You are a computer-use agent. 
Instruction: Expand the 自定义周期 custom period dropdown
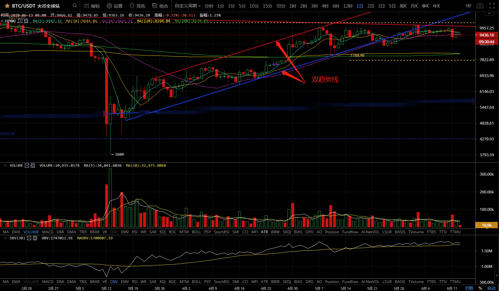[188, 6]
